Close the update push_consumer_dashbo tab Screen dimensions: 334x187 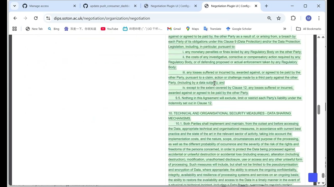135,6
